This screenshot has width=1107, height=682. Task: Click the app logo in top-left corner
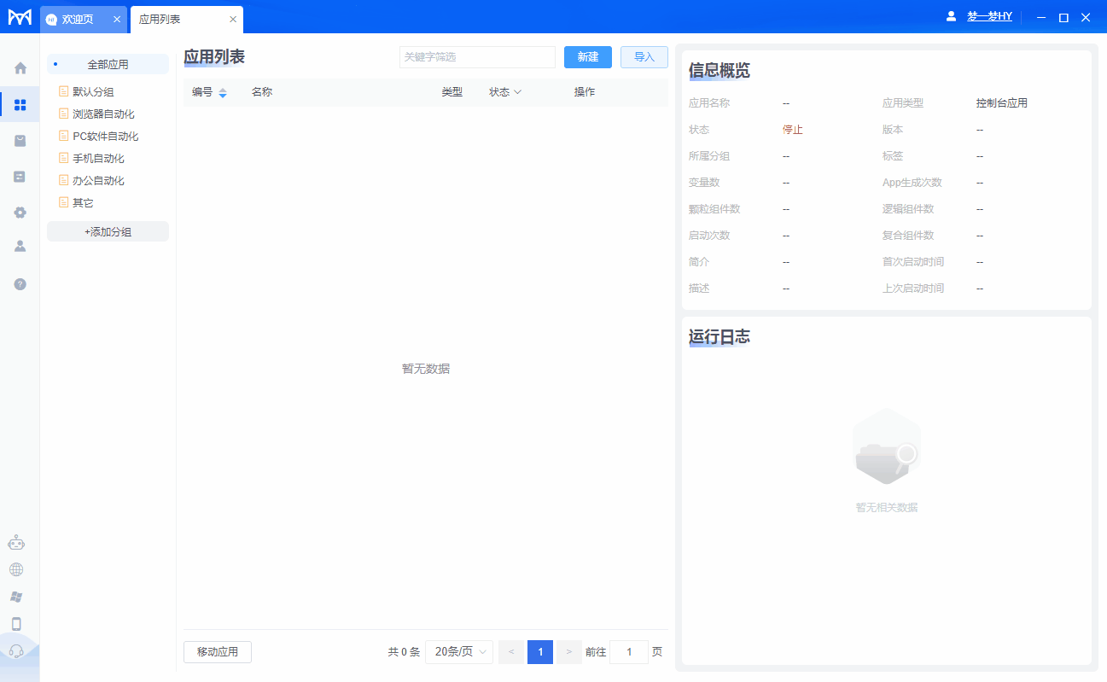pyautogui.click(x=20, y=17)
